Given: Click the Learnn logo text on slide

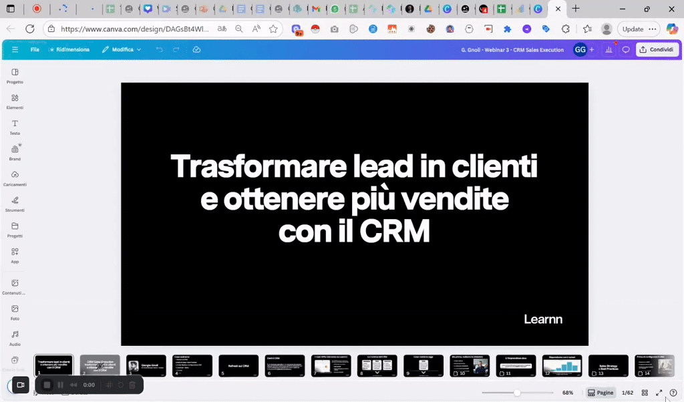Looking at the screenshot, I should tap(543, 319).
